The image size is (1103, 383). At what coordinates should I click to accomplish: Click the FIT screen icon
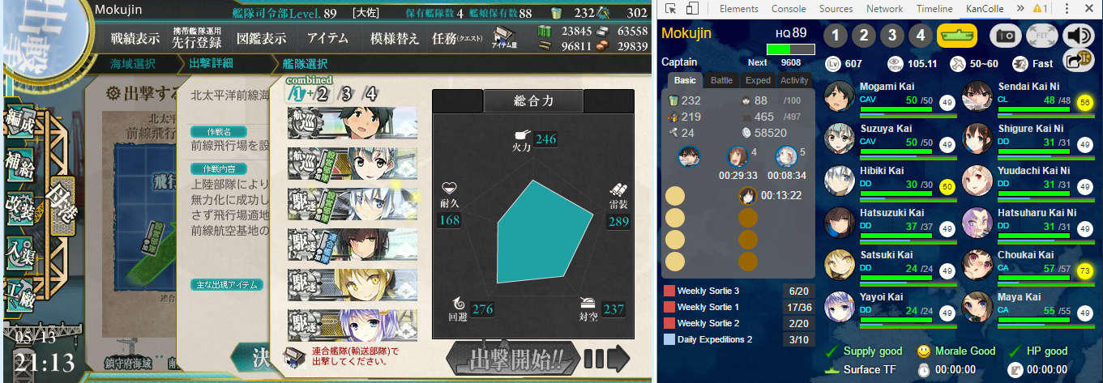1042,36
